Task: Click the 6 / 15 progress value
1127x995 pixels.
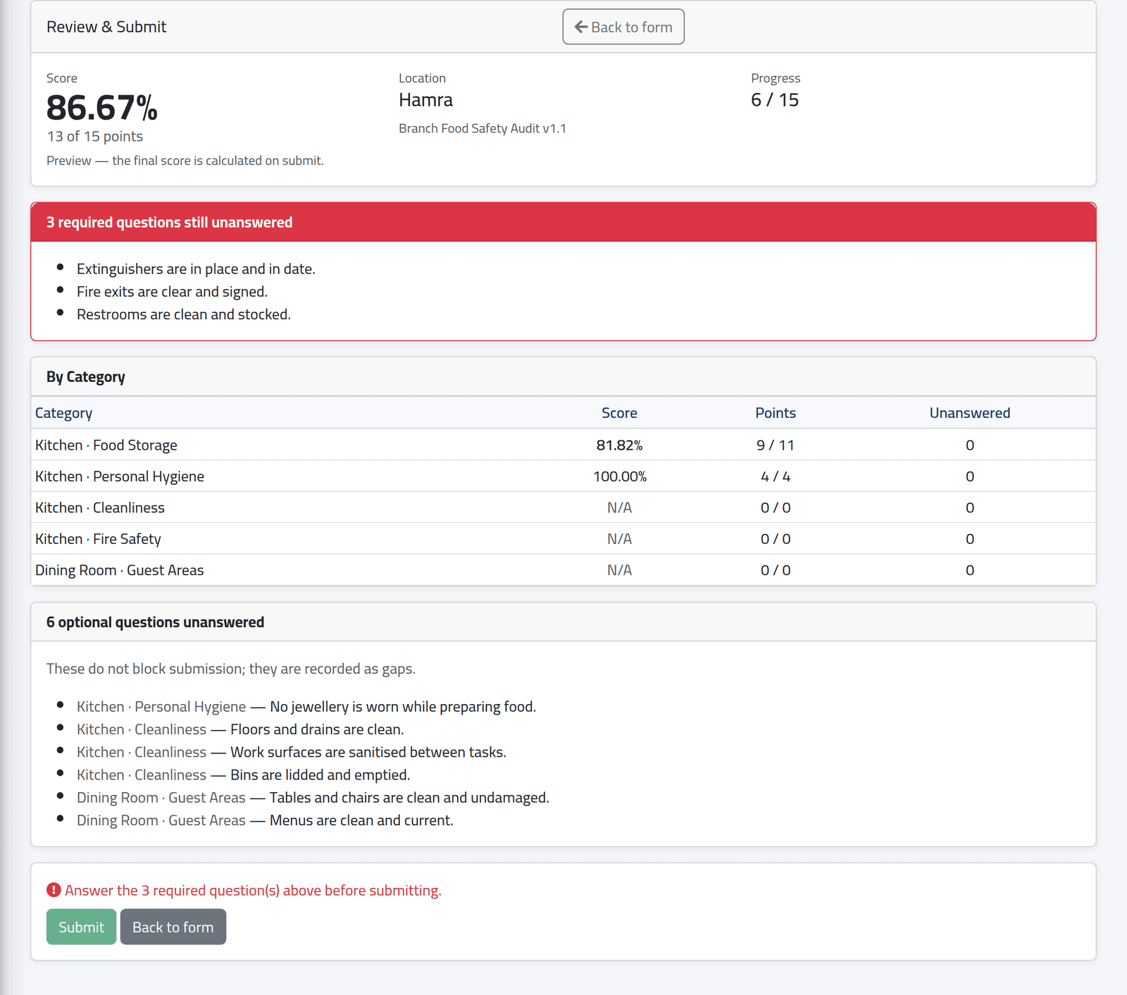Action: [x=775, y=100]
